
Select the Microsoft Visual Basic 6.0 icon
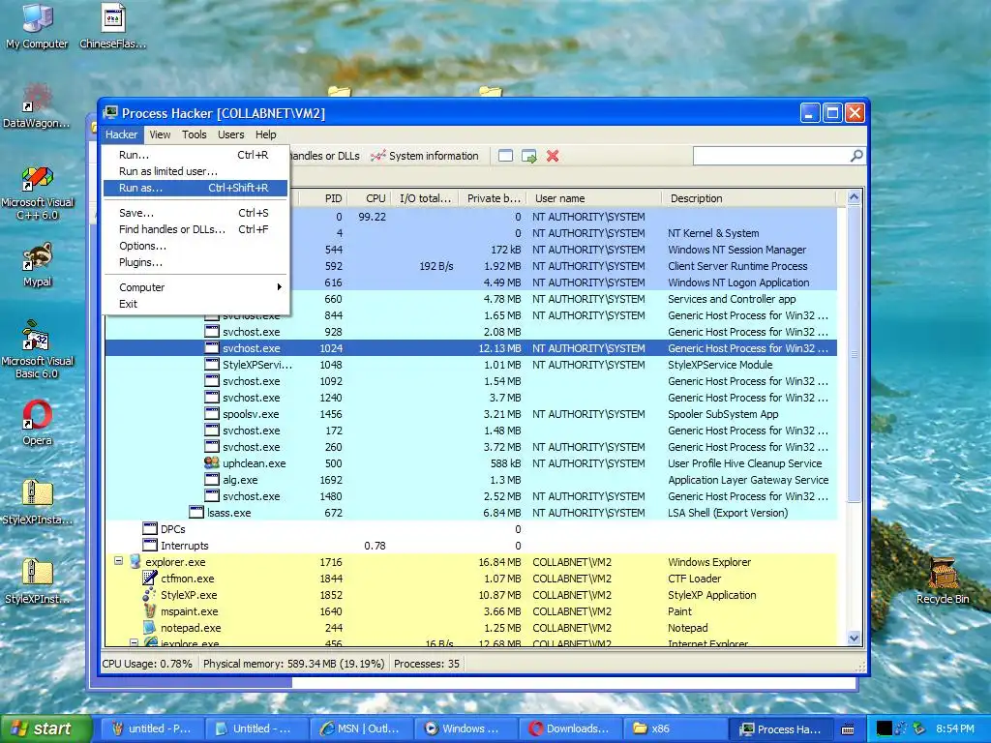pyautogui.click(x=38, y=349)
